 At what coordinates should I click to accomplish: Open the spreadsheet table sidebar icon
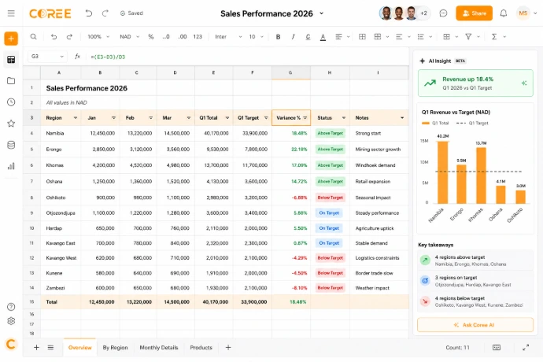point(11,60)
